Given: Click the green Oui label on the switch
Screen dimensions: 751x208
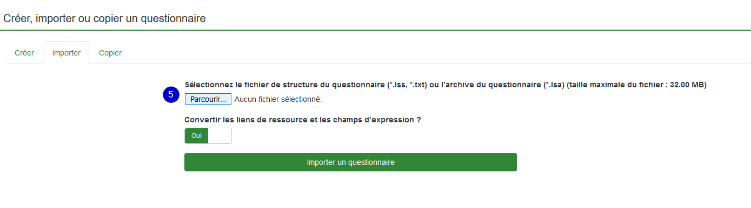Looking at the screenshot, I should tap(196, 136).
